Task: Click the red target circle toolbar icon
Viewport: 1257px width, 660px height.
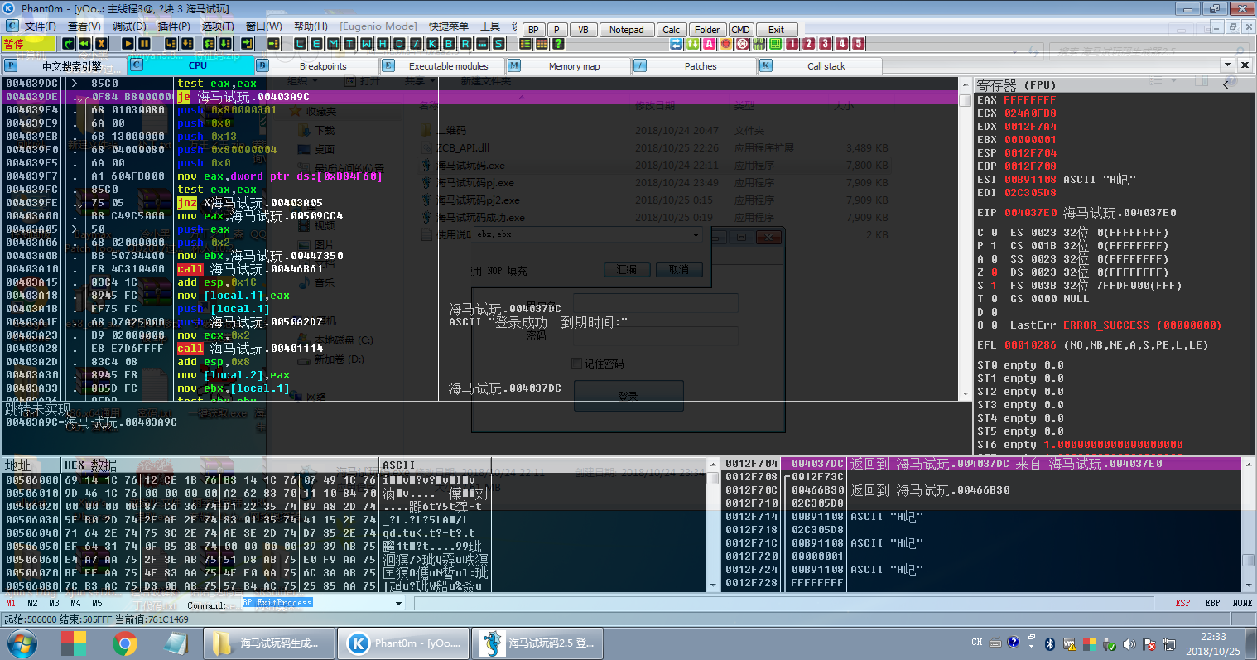Action: coord(743,43)
